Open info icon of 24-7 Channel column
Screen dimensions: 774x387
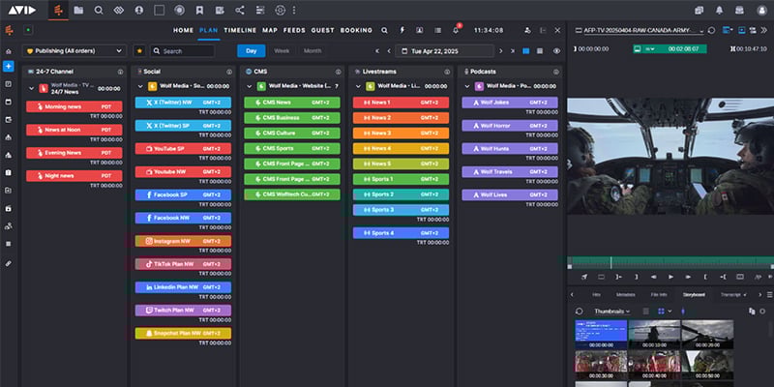click(x=120, y=72)
